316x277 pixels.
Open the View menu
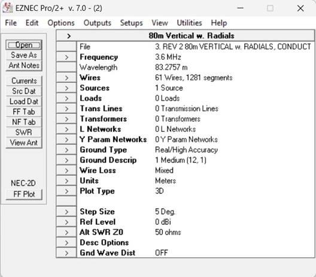coord(160,23)
